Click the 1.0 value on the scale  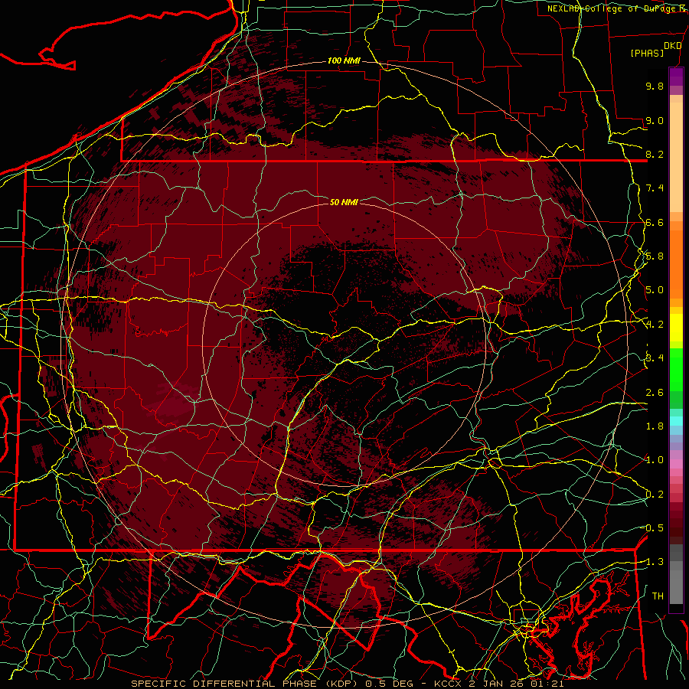pos(655,460)
